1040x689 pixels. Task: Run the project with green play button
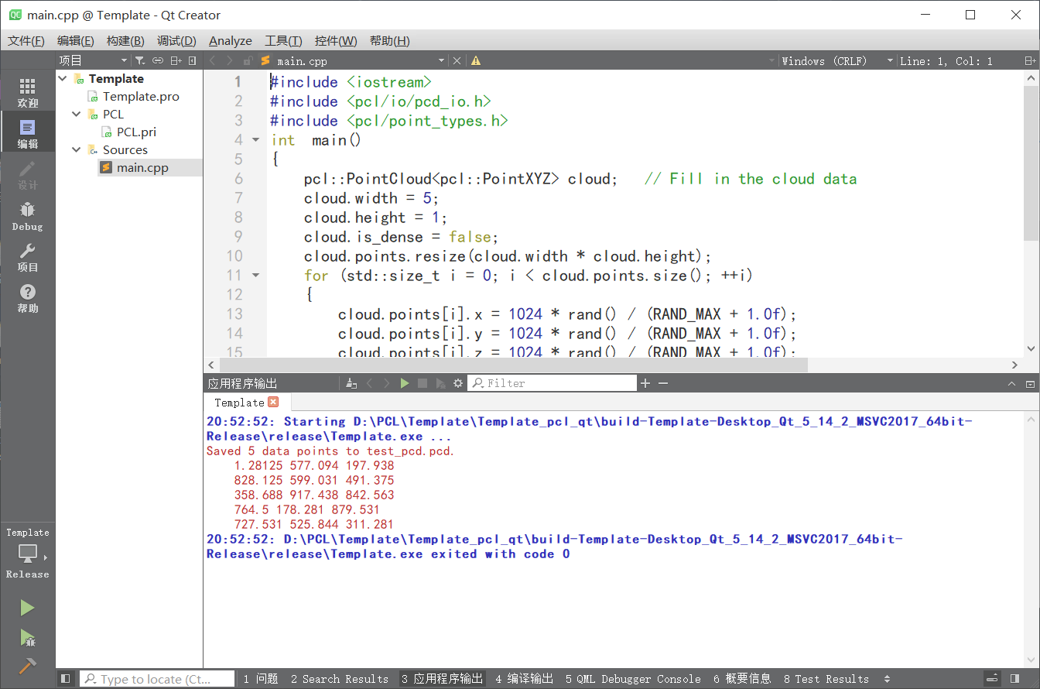tap(28, 608)
